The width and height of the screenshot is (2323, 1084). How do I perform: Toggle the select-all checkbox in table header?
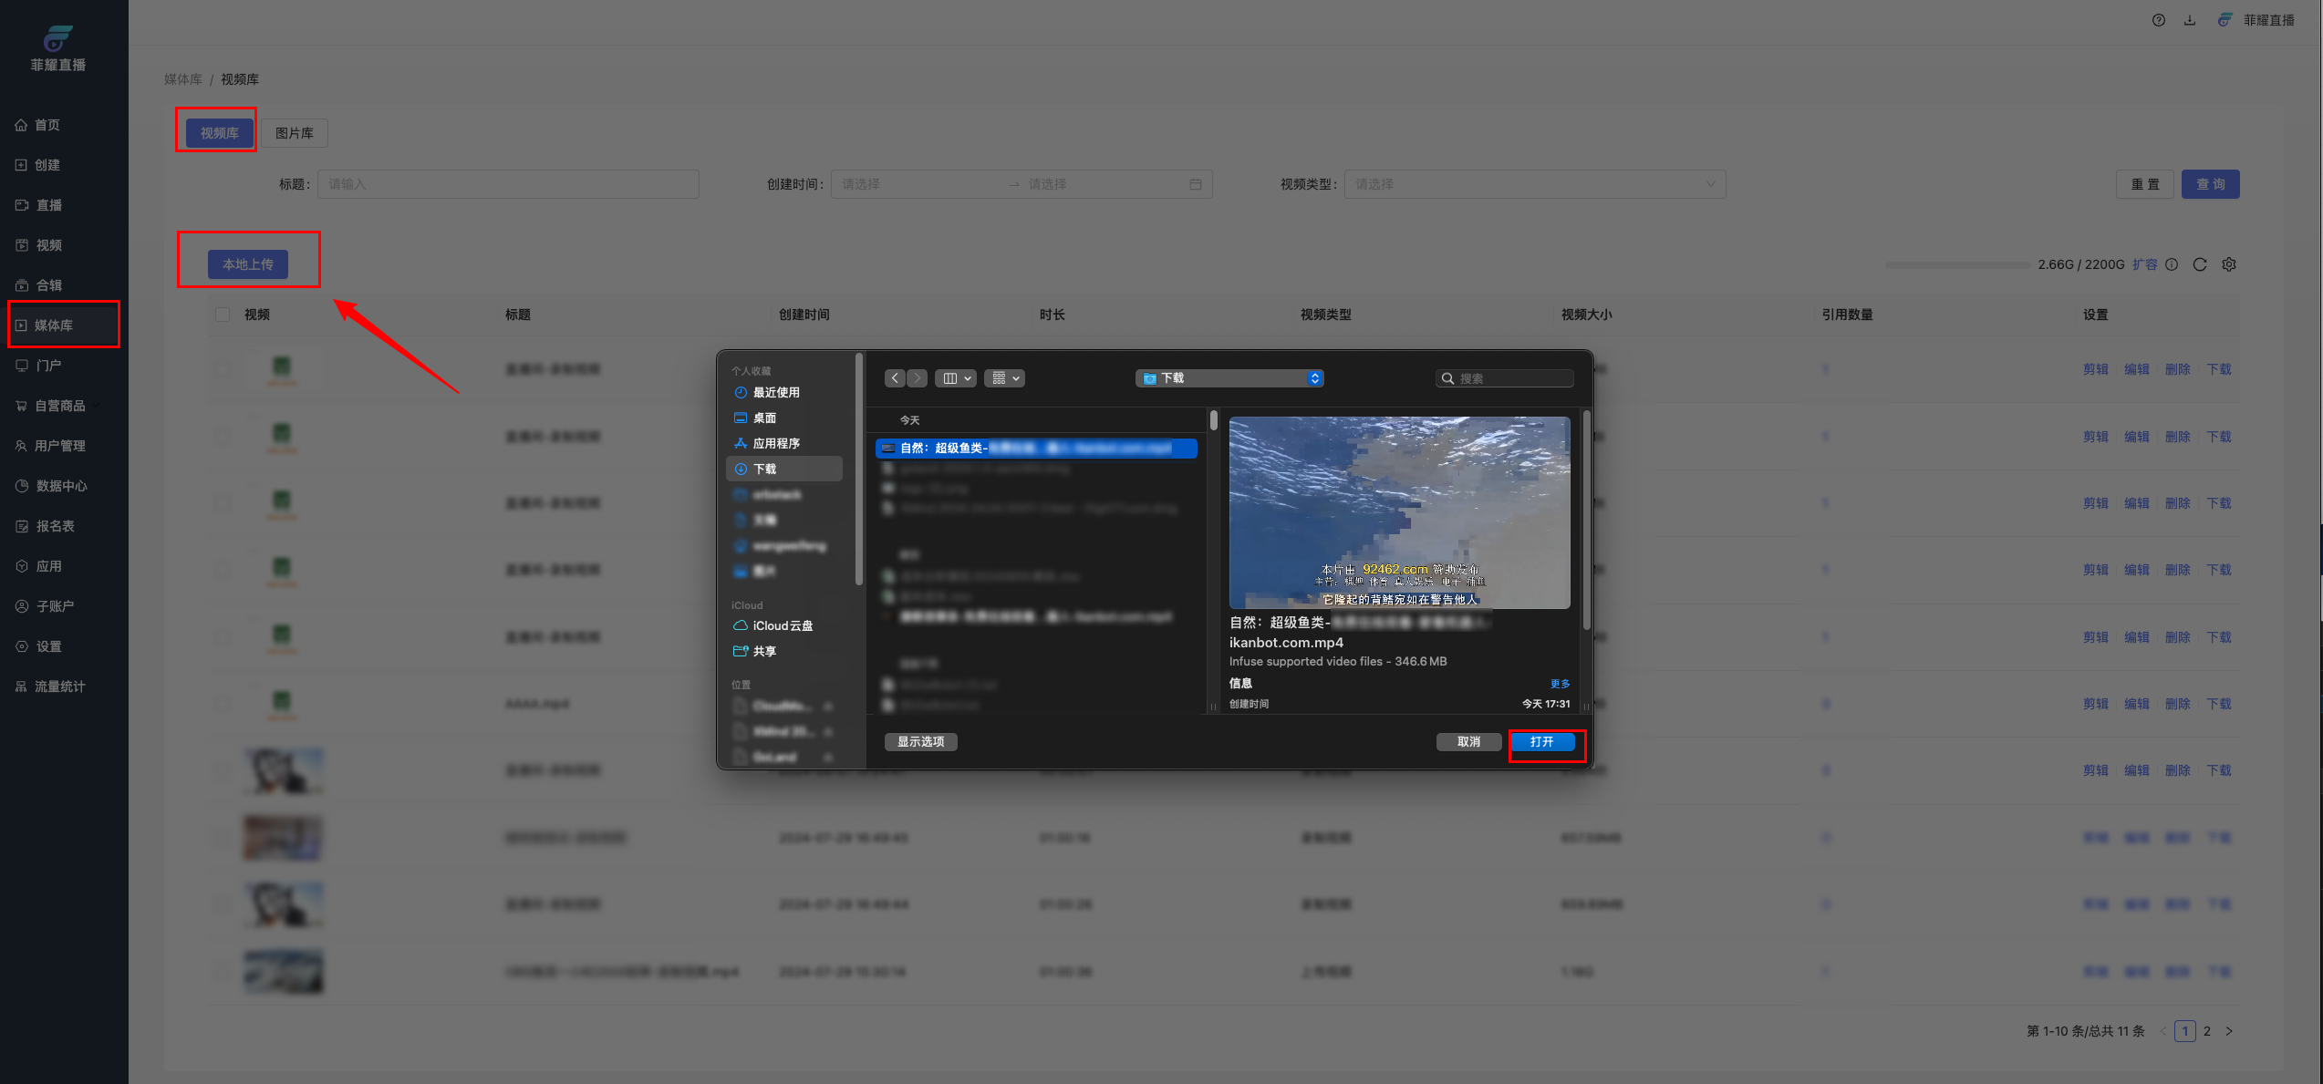point(223,315)
